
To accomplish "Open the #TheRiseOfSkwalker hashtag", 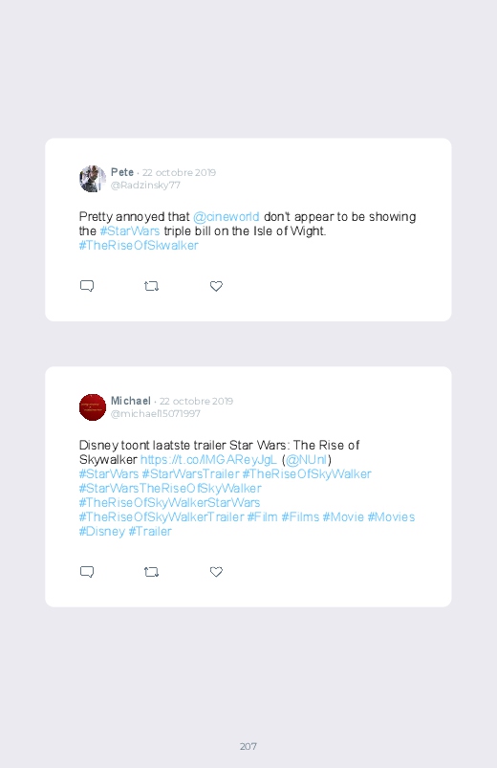I will click(x=139, y=245).
